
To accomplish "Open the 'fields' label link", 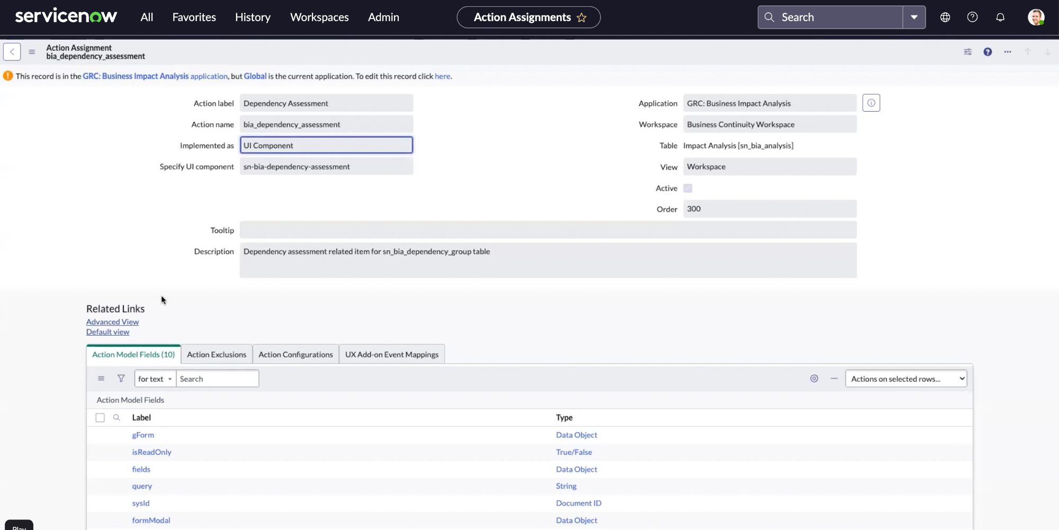I will pyautogui.click(x=141, y=469).
